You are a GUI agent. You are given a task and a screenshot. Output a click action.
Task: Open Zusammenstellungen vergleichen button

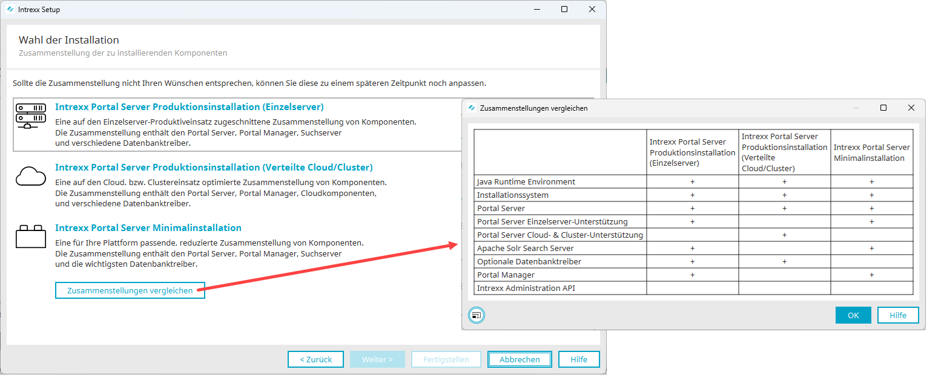130,291
